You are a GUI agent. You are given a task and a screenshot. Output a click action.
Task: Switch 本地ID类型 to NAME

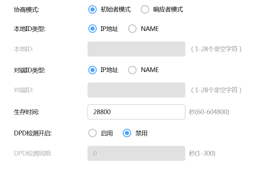click(x=133, y=29)
